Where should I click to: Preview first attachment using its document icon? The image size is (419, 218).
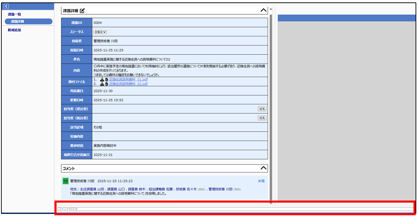click(x=107, y=79)
